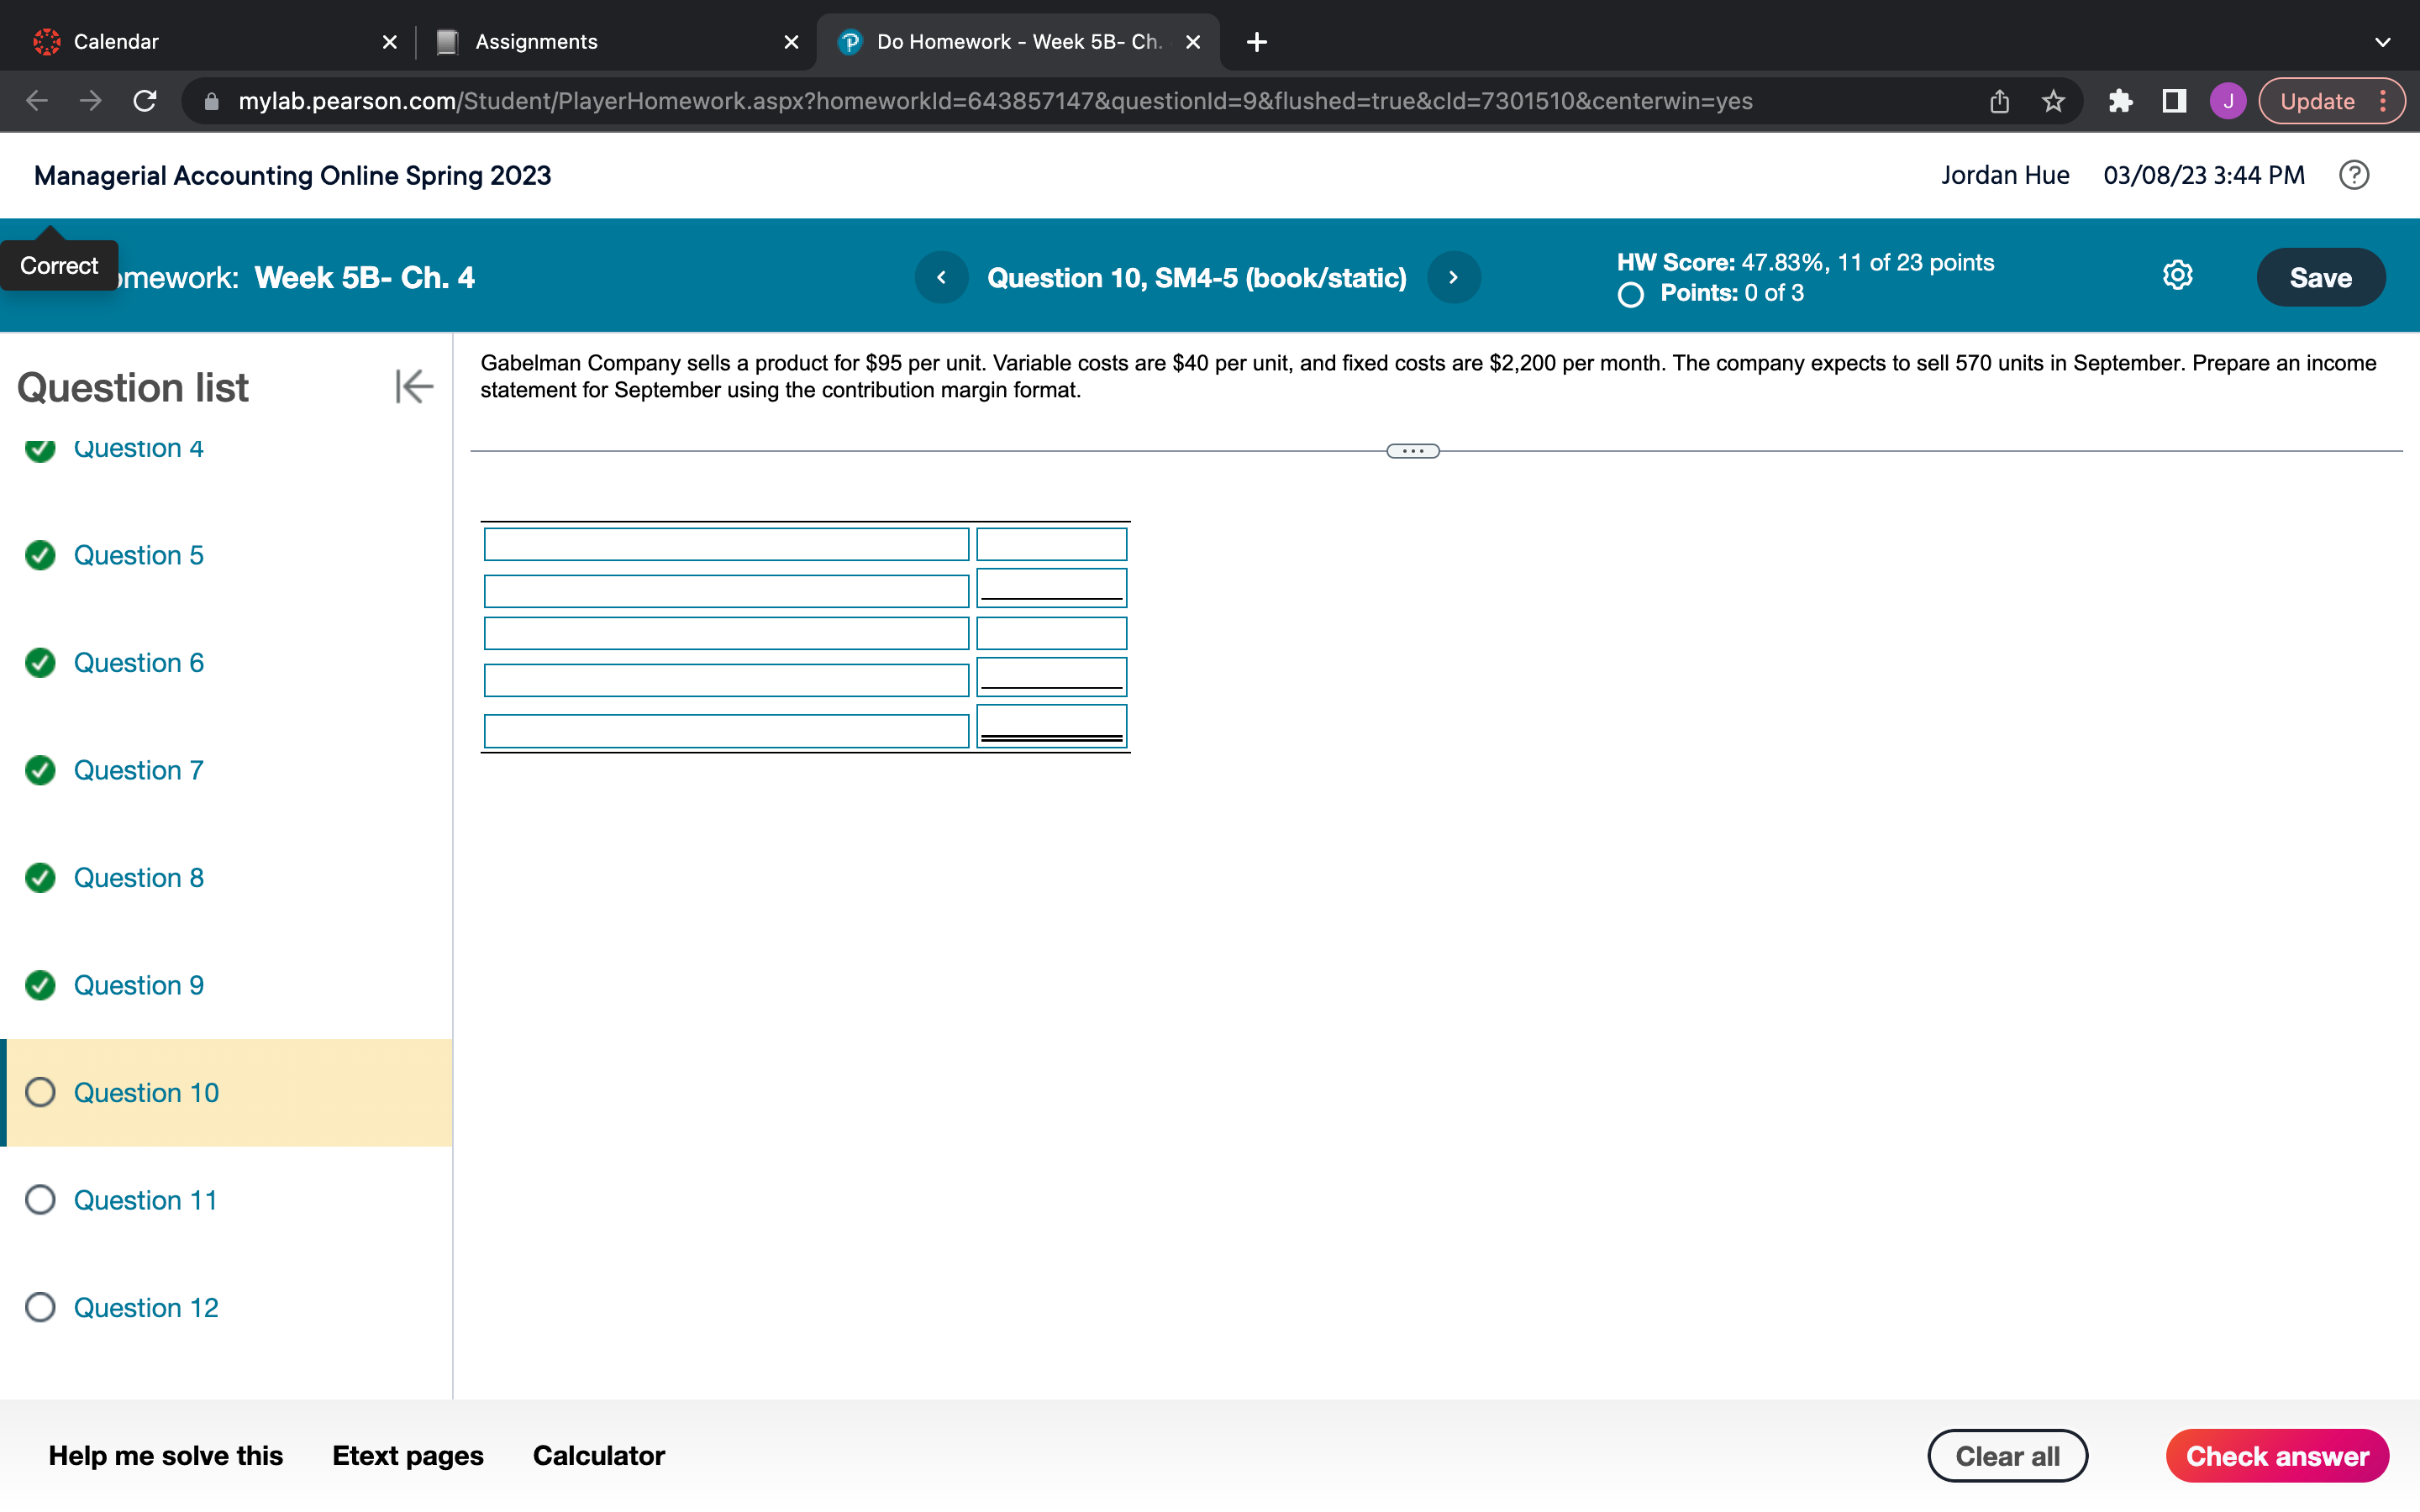Click the help question mark icon
The image size is (2420, 1512).
point(2355,175)
